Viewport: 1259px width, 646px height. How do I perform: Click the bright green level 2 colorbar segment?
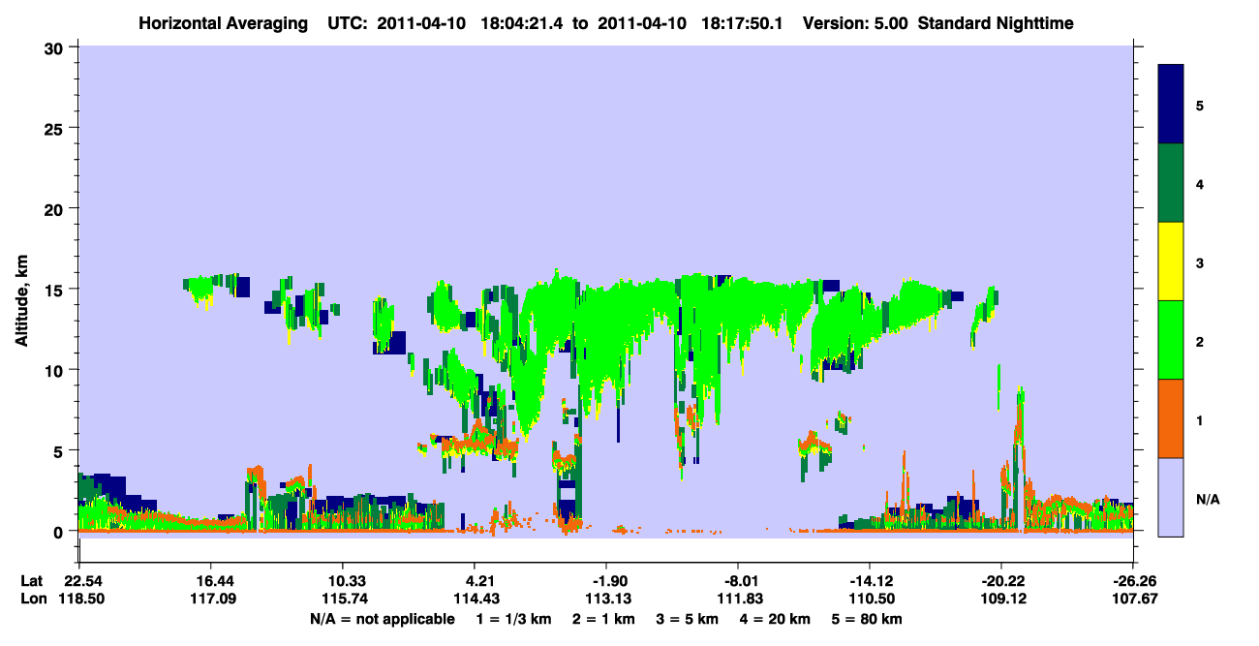pyautogui.click(x=1171, y=340)
